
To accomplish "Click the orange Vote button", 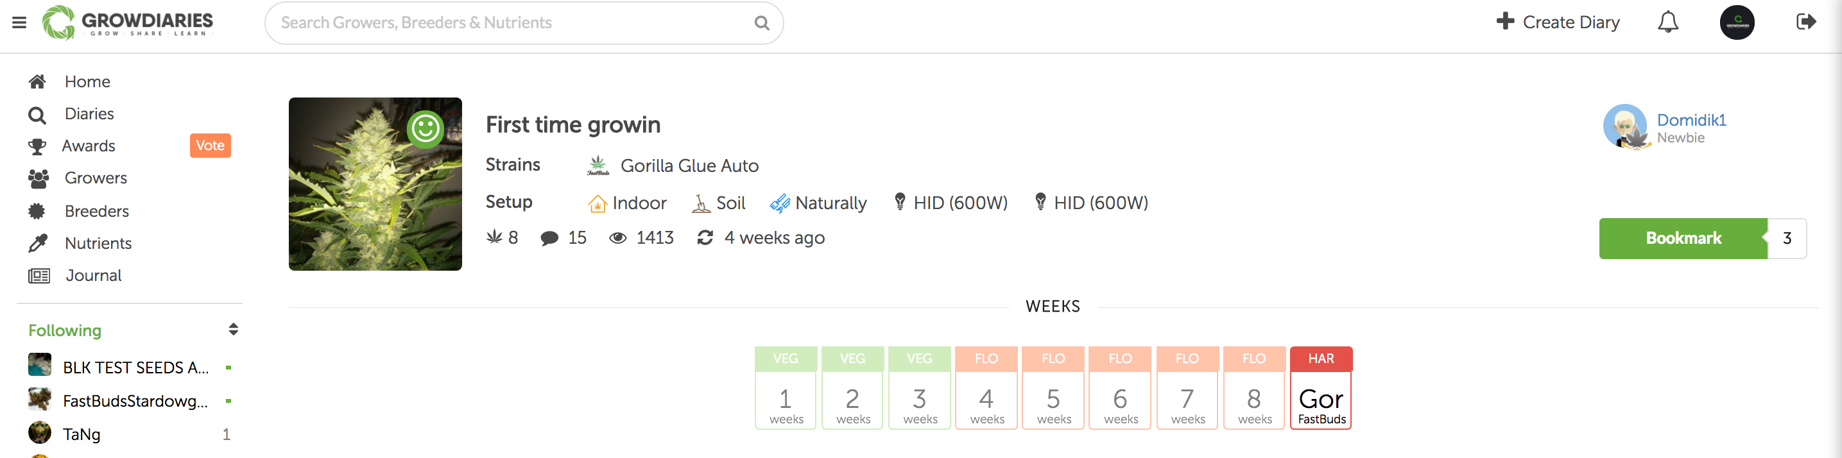I will (x=211, y=146).
